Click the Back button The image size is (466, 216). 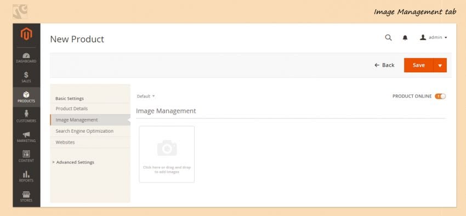pos(384,65)
